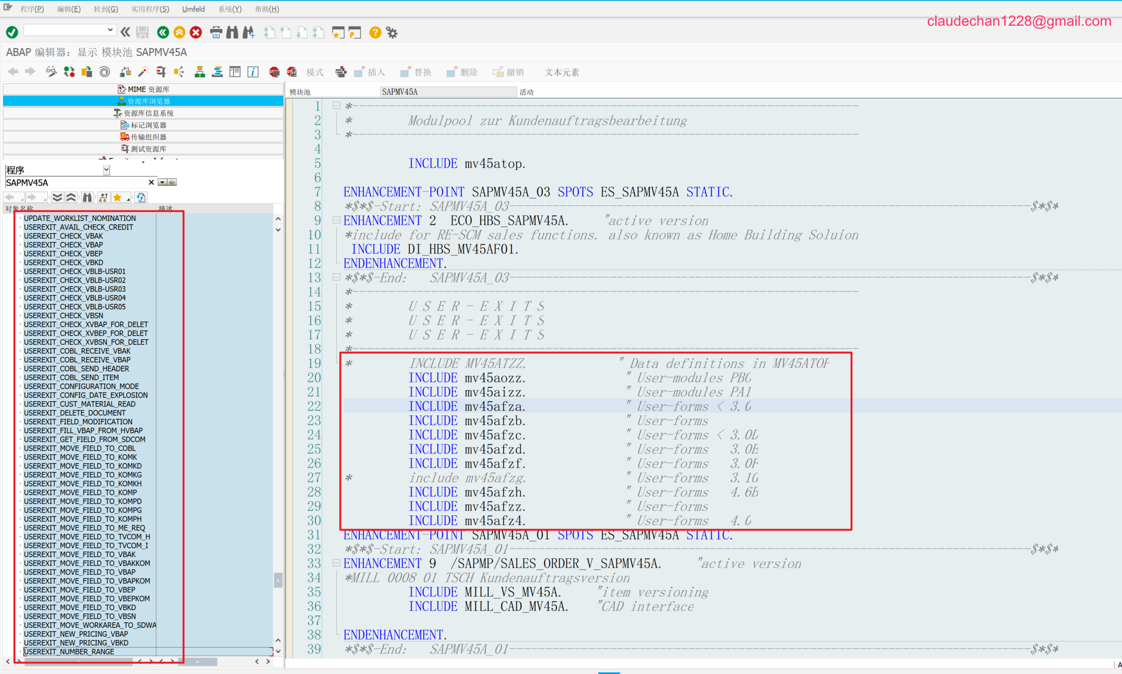The width and height of the screenshot is (1122, 674).
Task: Click the Print icon in the toolbar
Action: click(x=216, y=32)
